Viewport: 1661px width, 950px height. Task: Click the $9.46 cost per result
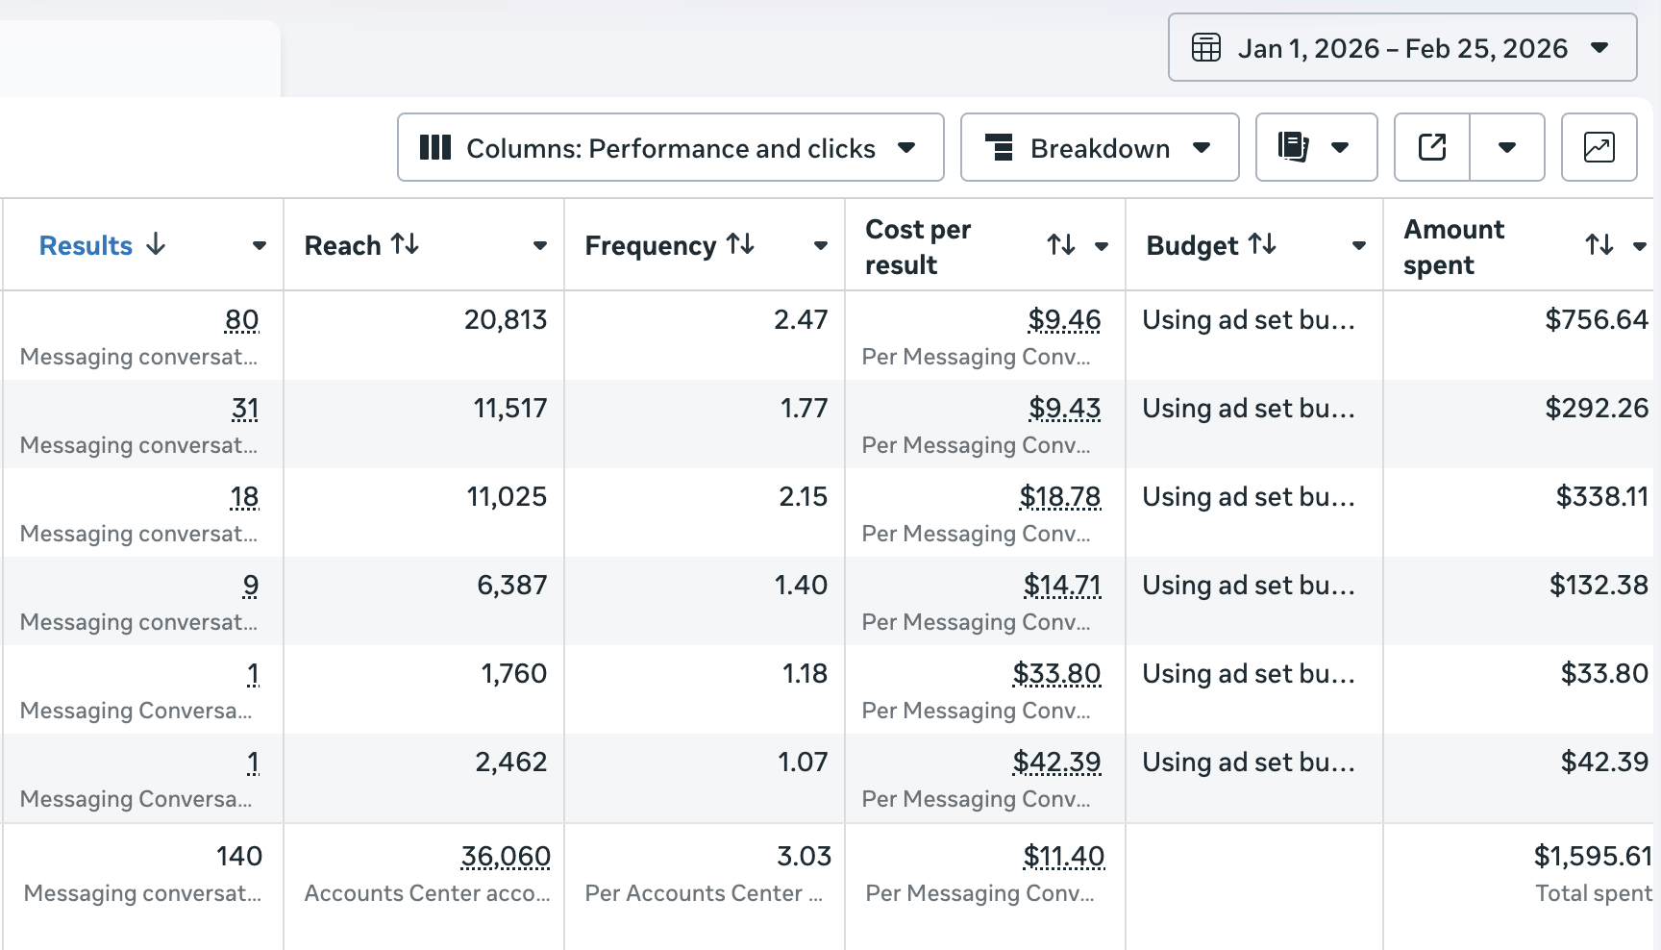tap(1063, 319)
